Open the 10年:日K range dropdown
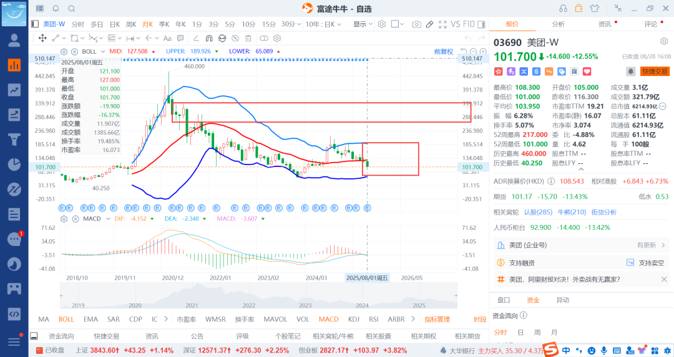The image size is (674, 357). 323,24
